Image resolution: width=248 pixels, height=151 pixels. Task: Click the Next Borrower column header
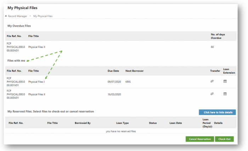pyautogui.click(x=134, y=71)
